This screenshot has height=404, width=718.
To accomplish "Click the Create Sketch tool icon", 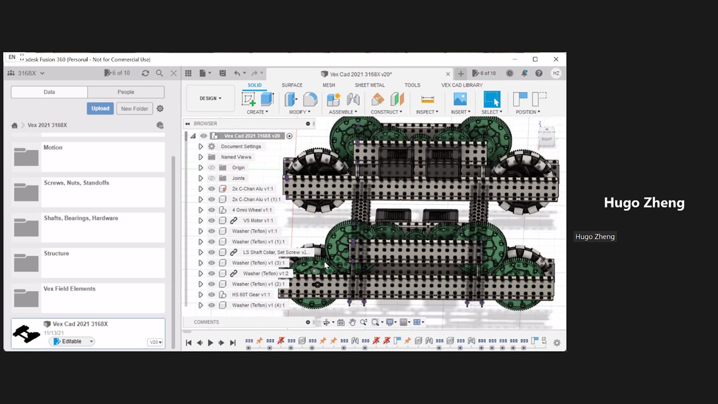I will [x=248, y=99].
